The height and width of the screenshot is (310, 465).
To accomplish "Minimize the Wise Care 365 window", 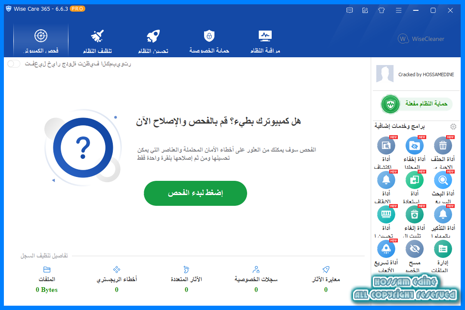I will [416, 10].
